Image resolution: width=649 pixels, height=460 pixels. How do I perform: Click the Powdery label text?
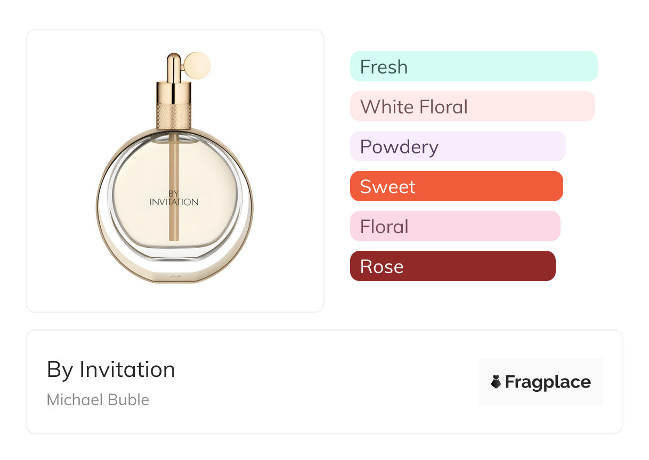(x=399, y=147)
